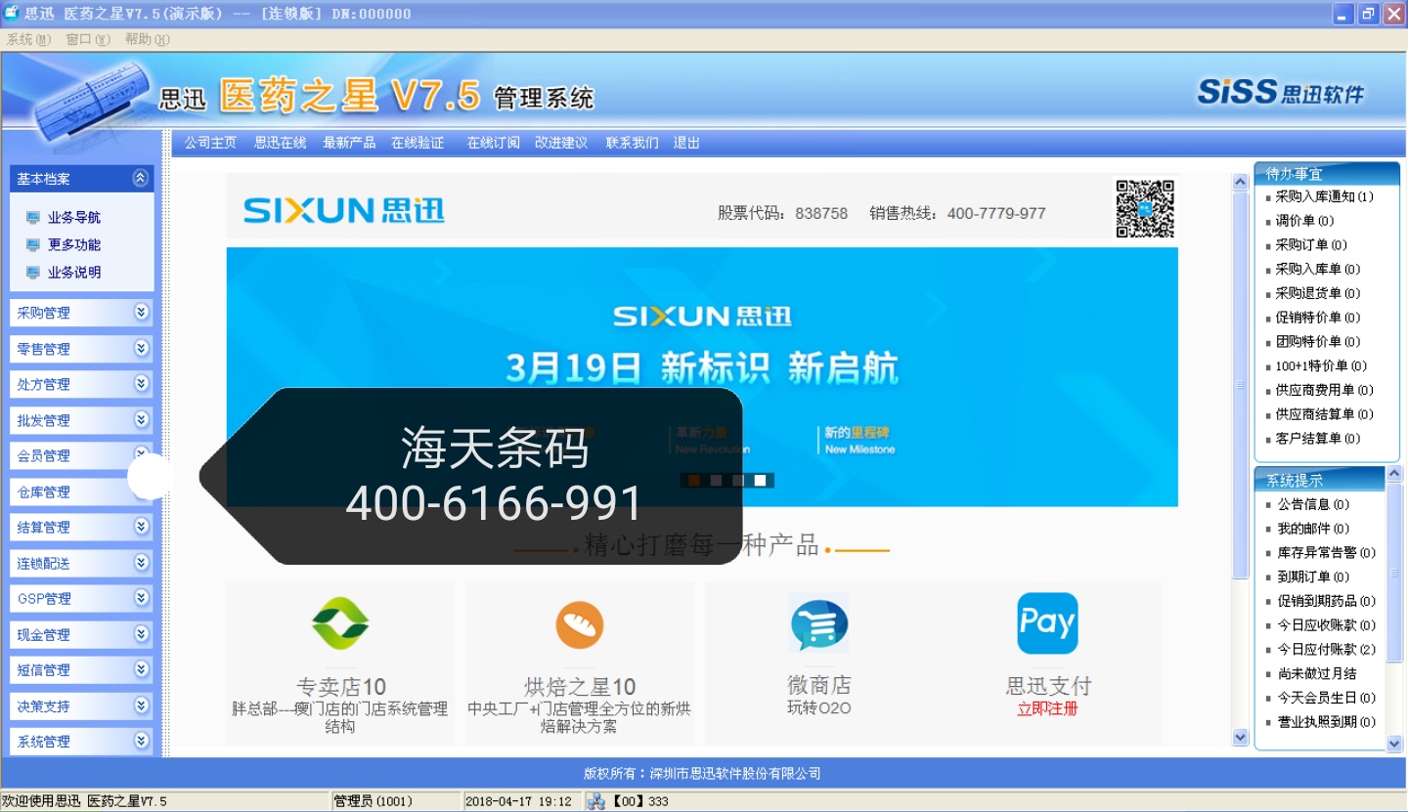Click the QR code image in banner

(x=1144, y=208)
